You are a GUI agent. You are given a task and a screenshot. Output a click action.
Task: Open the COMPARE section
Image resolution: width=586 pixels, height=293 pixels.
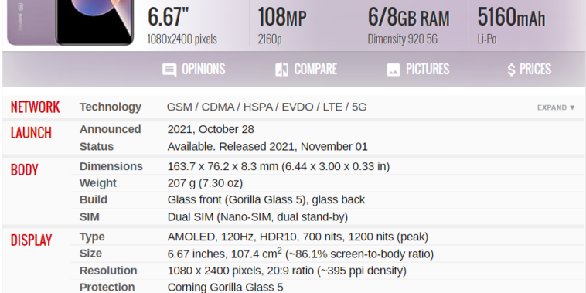tap(306, 70)
